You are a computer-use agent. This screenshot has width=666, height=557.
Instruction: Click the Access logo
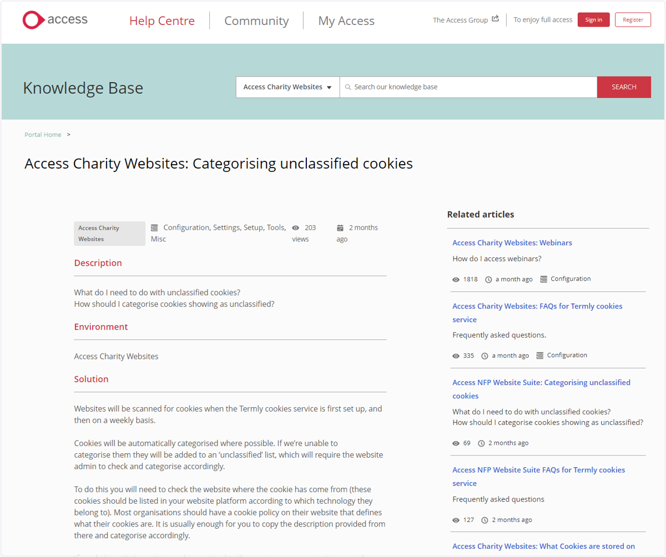point(55,20)
